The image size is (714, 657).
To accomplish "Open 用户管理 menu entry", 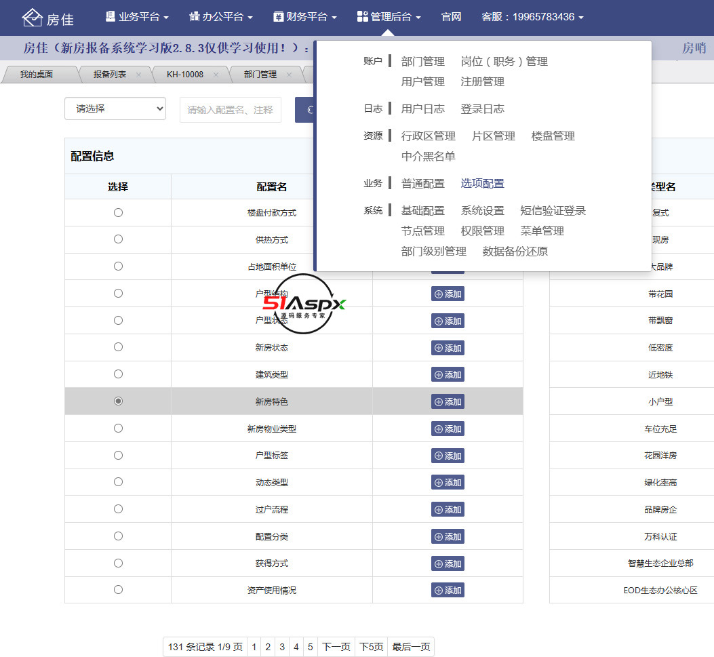I will 422,82.
